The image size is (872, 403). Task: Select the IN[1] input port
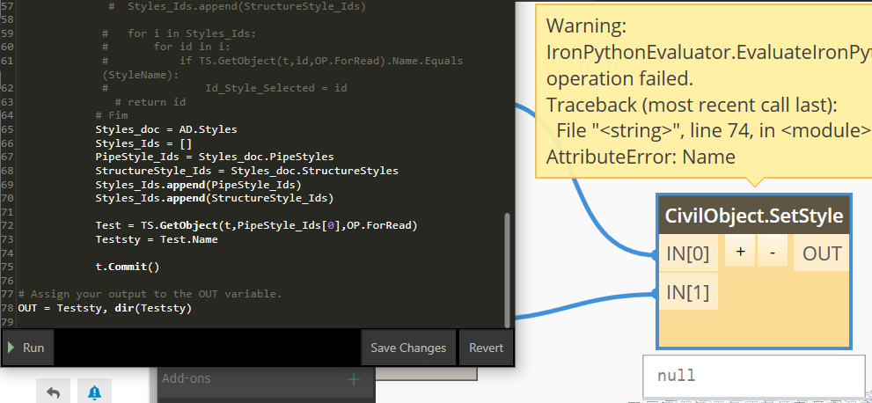coord(688,292)
